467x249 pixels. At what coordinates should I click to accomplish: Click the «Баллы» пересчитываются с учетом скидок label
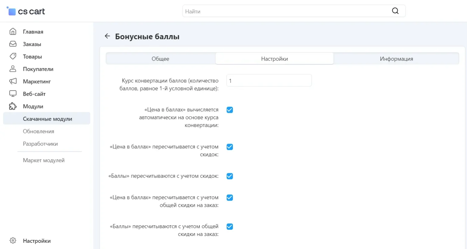coord(163,176)
